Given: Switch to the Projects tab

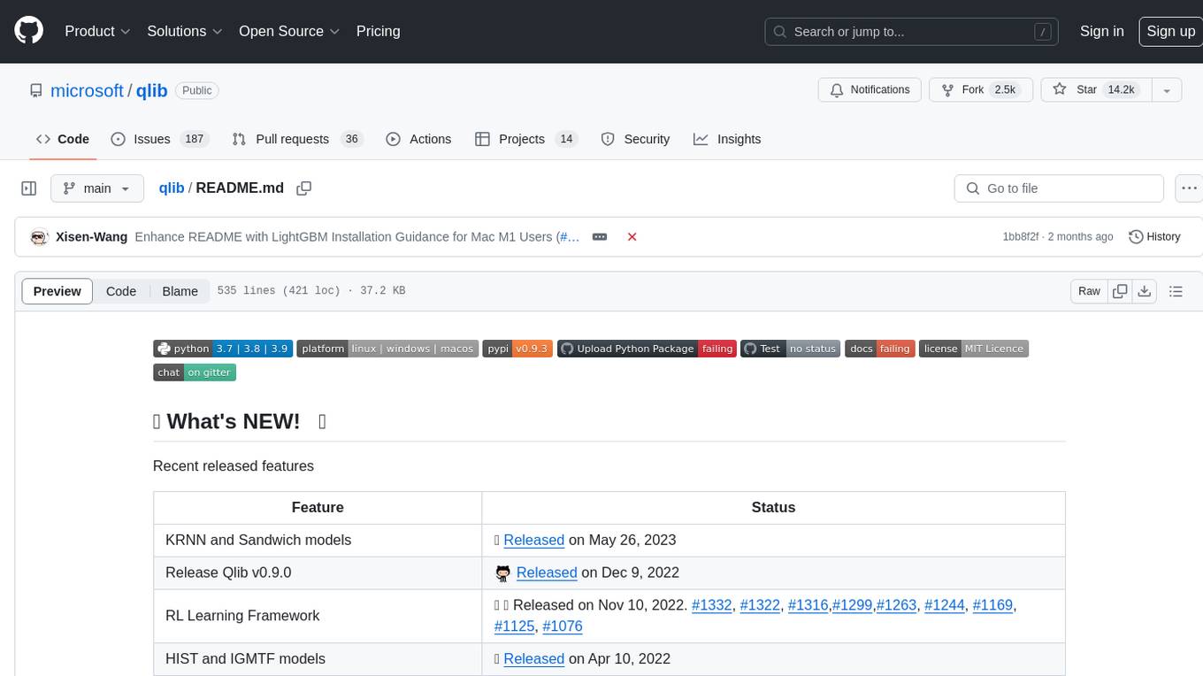Looking at the screenshot, I should click(526, 139).
